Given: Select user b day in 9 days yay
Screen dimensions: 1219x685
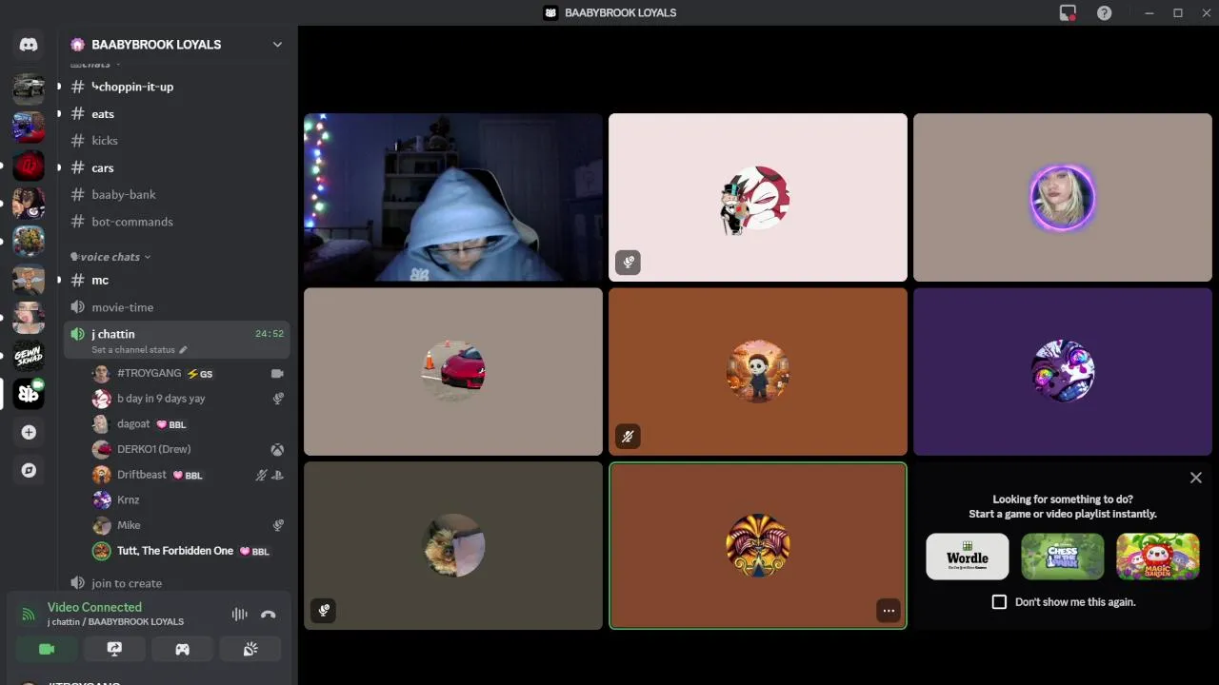Looking at the screenshot, I should tap(188, 399).
